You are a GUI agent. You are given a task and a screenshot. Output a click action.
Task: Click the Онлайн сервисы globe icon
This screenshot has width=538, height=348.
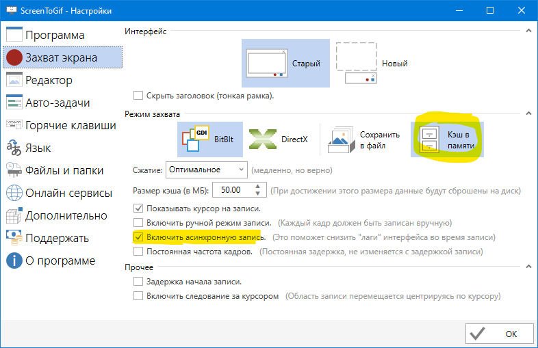click(14, 193)
